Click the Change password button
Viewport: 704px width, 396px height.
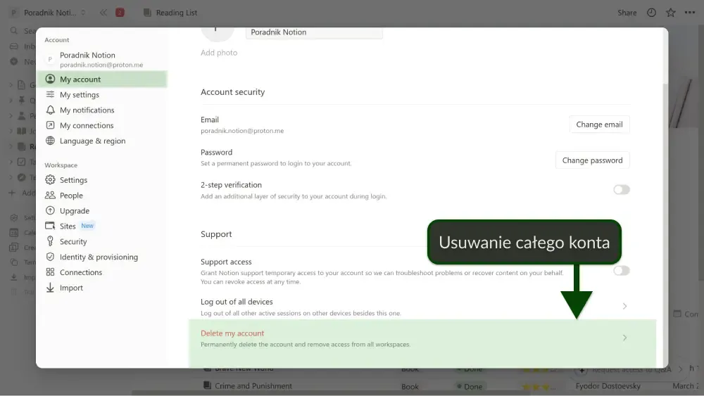point(592,160)
